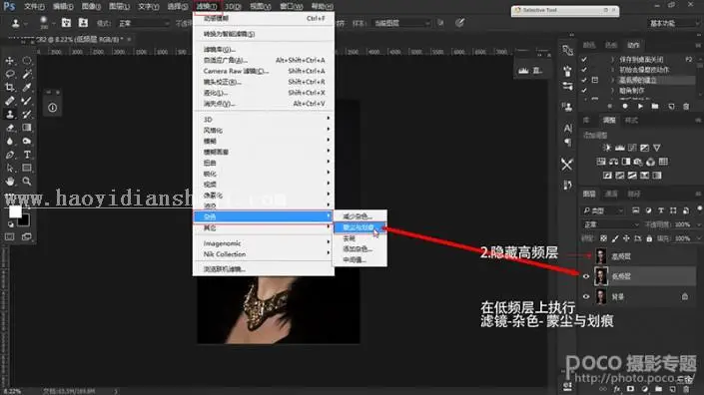The image size is (704, 395).
Task: Toggle checkmark for 高低频的建立 action
Action: [x=584, y=80]
